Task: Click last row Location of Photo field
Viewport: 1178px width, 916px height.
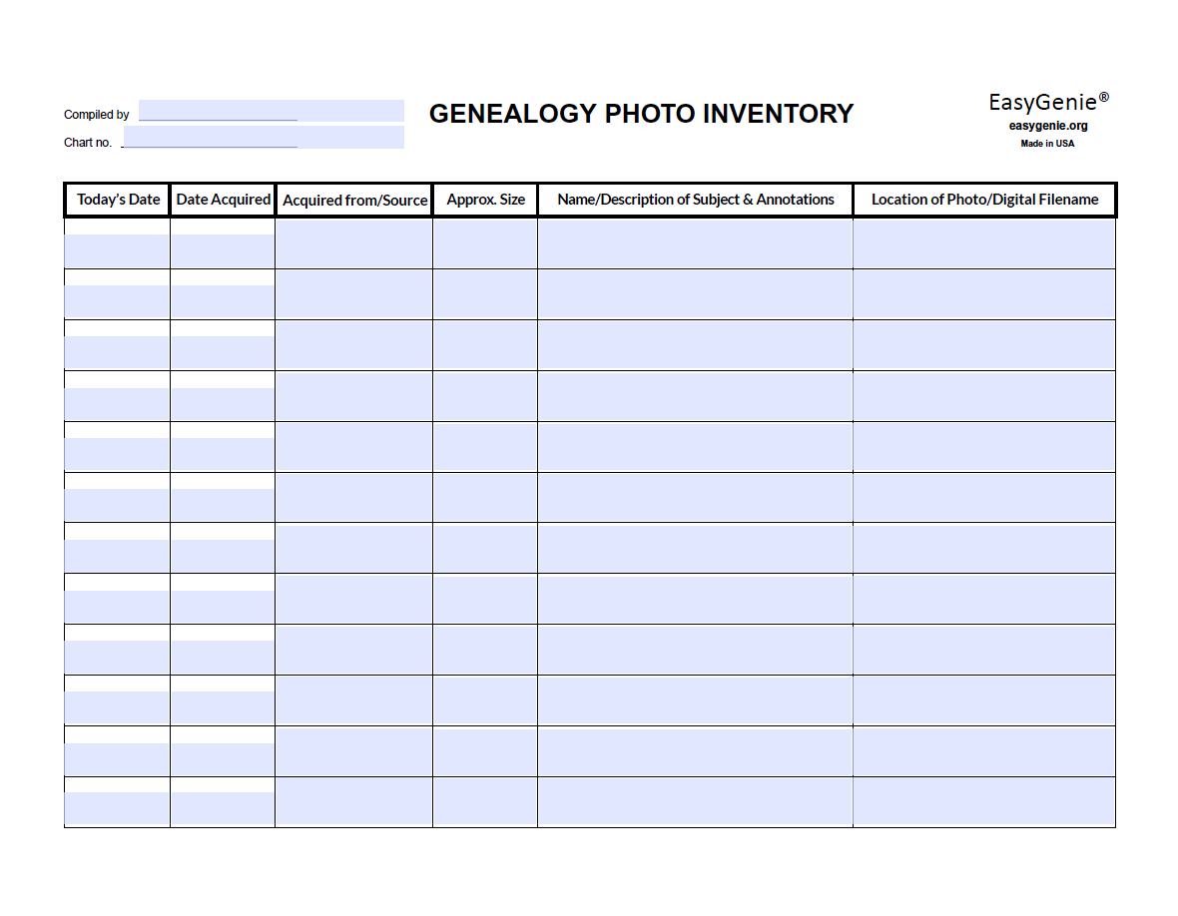Action: [984, 802]
